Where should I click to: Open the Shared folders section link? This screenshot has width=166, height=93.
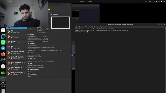click(x=34, y=69)
